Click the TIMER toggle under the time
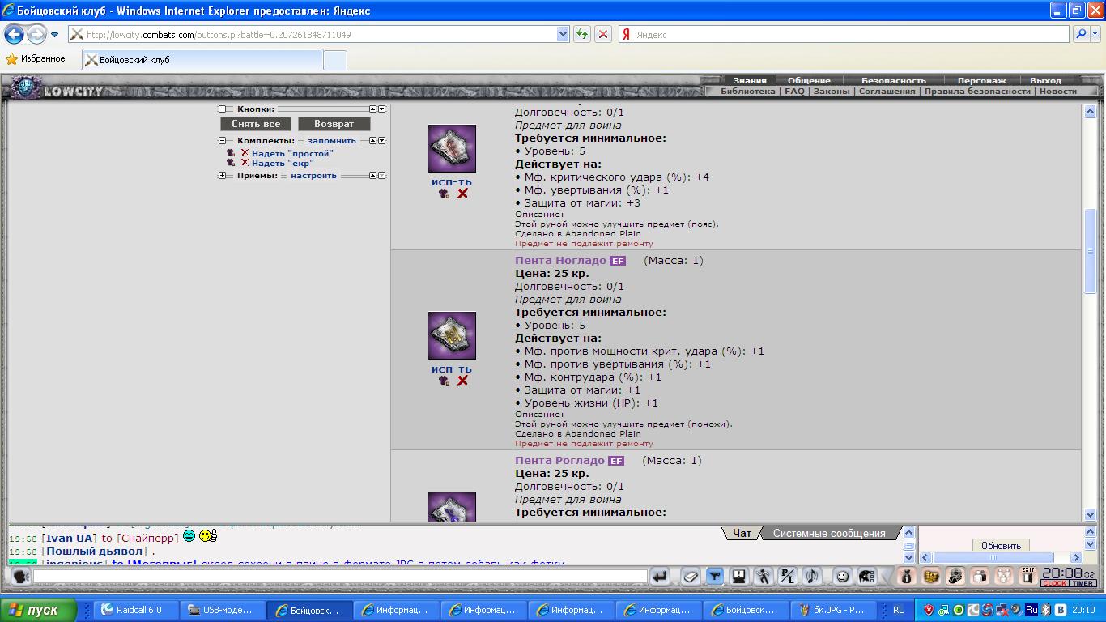The height and width of the screenshot is (622, 1106). [x=1083, y=583]
